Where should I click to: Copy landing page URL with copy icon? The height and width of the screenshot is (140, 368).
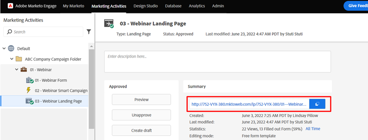pyautogui.click(x=317, y=104)
